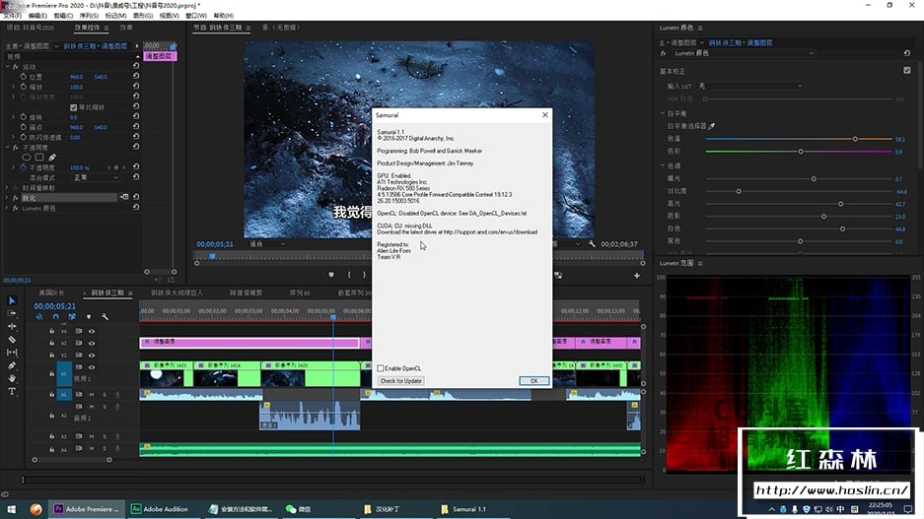The height and width of the screenshot is (519, 924).
Task: Open Windows Start menu
Action: click(11, 509)
